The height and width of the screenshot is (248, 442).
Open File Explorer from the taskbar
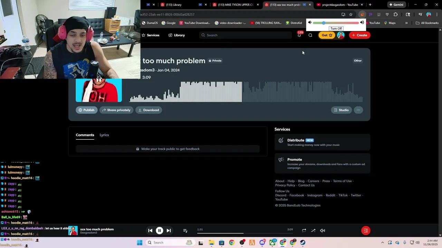coord(211,242)
